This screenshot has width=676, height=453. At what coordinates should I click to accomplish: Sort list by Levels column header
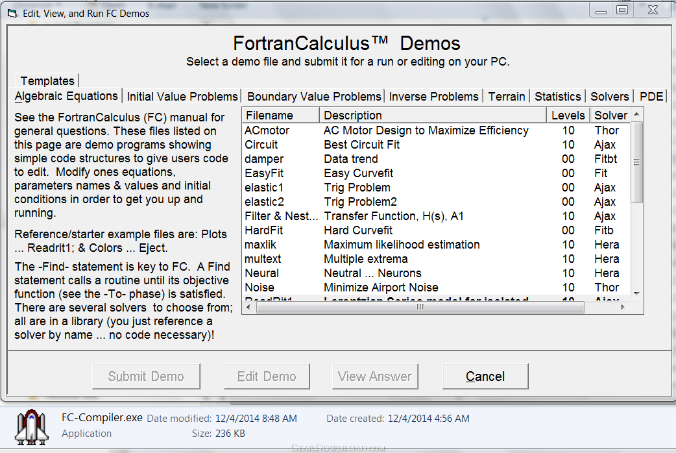pos(568,115)
